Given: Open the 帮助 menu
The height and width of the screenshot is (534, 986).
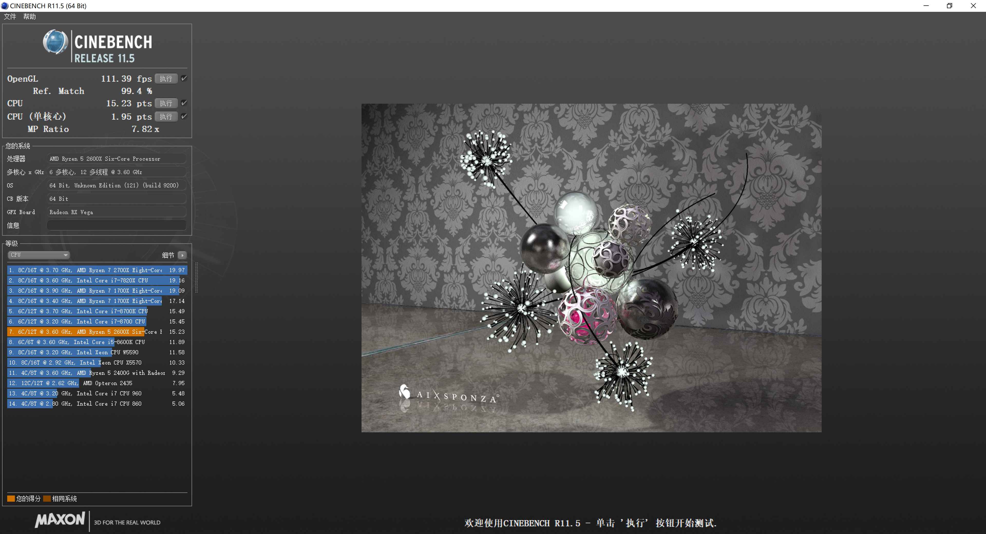Looking at the screenshot, I should pos(30,16).
